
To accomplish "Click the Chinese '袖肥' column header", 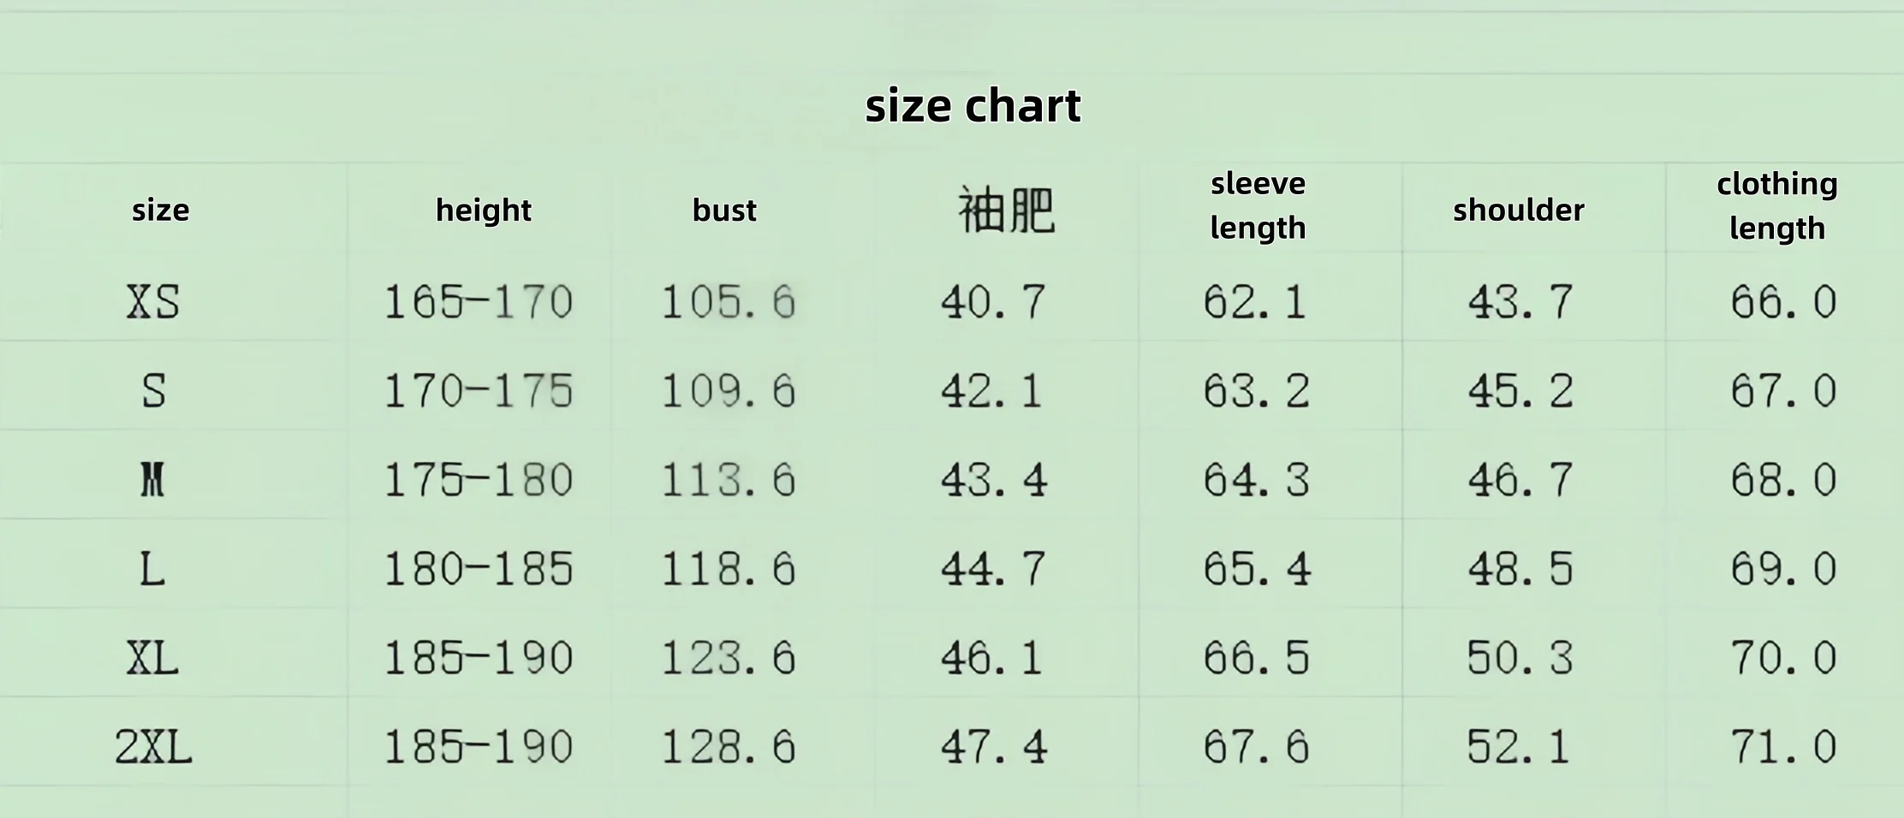I will coord(1006,210).
